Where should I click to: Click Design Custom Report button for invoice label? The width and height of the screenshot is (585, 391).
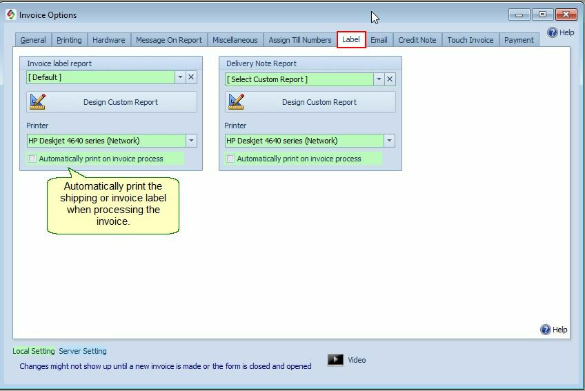pos(112,102)
